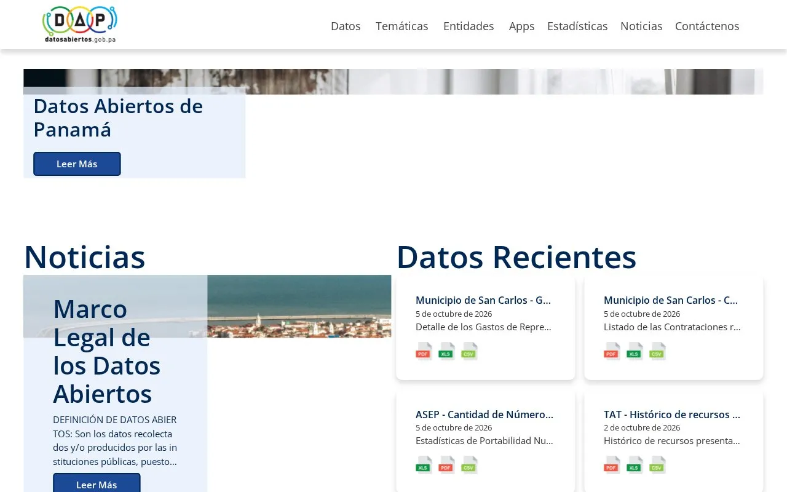Click the text 'Histórico de recursos presenta...'
Screen dimensions: 787x492
click(672, 441)
